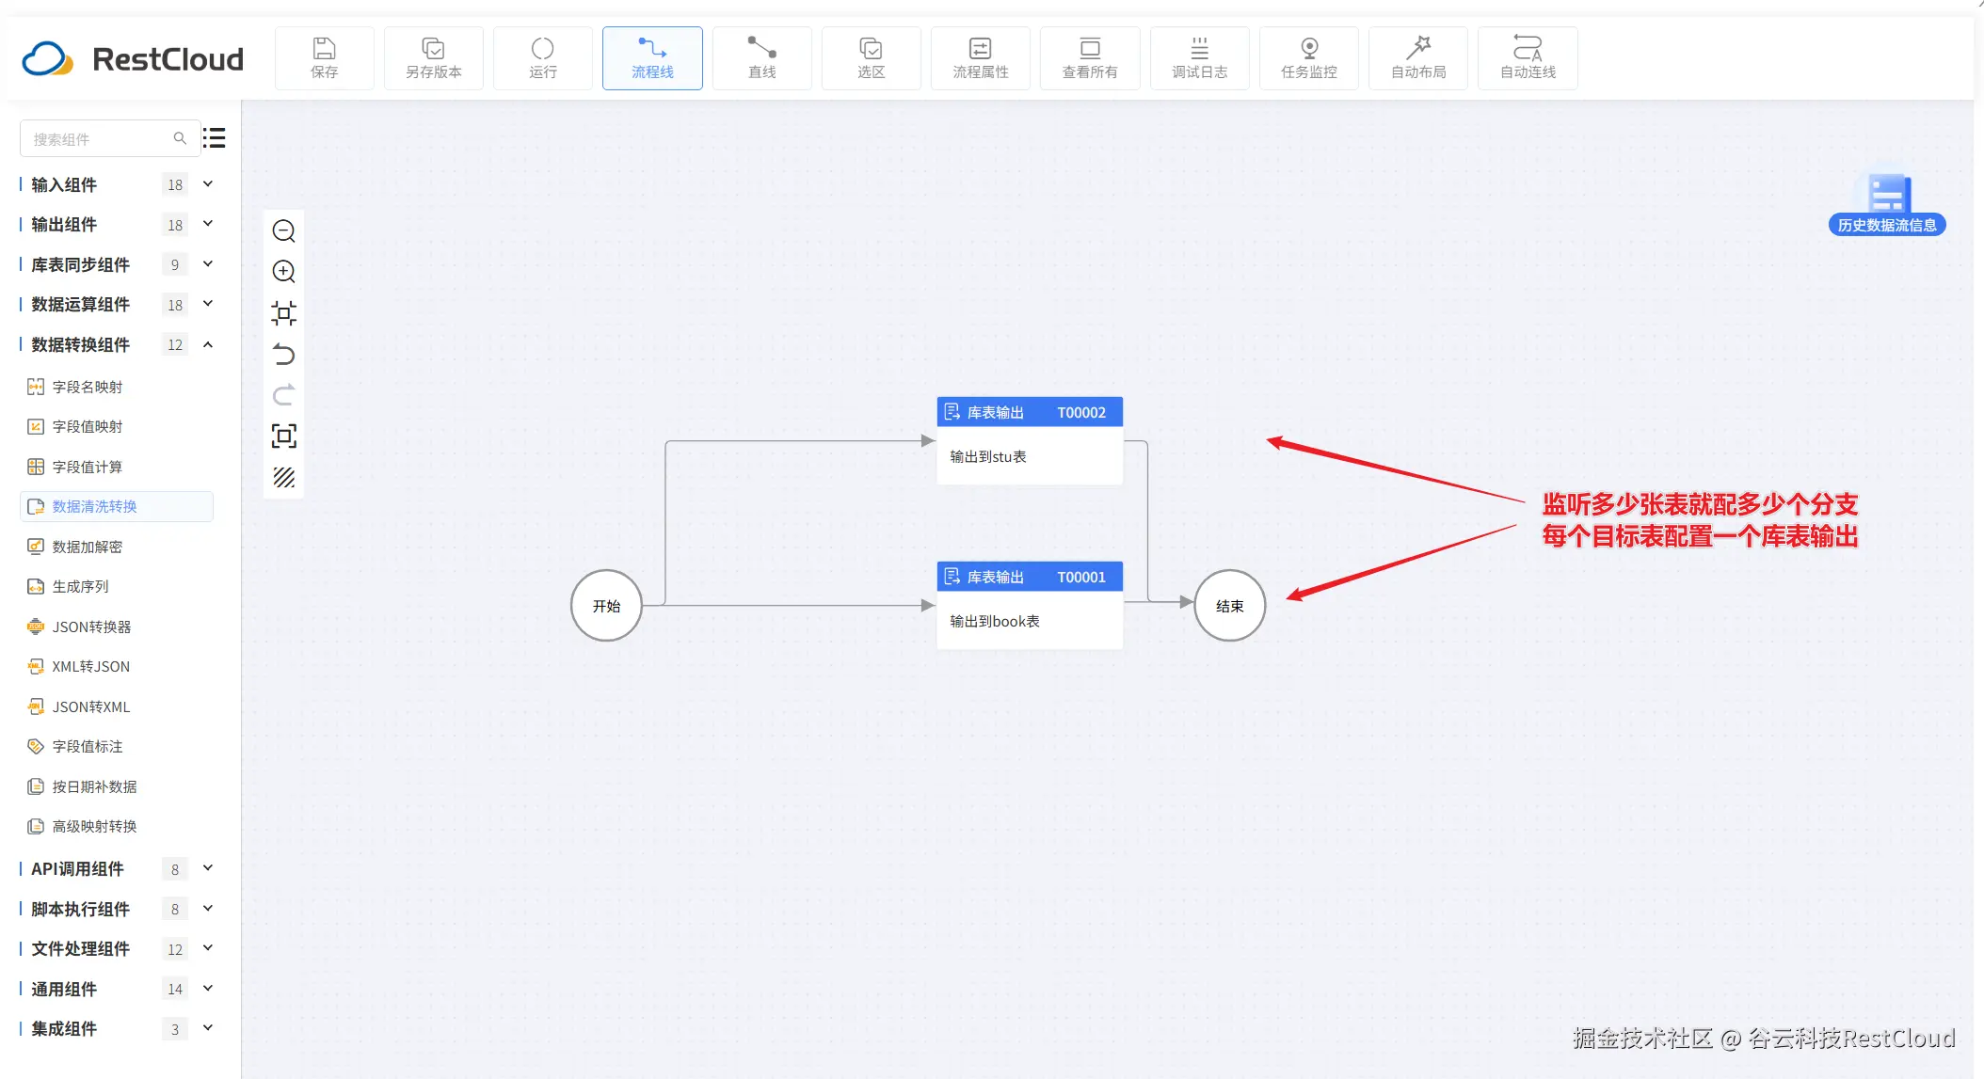
Task: Run the flow with the 运行 icon
Action: 543,58
